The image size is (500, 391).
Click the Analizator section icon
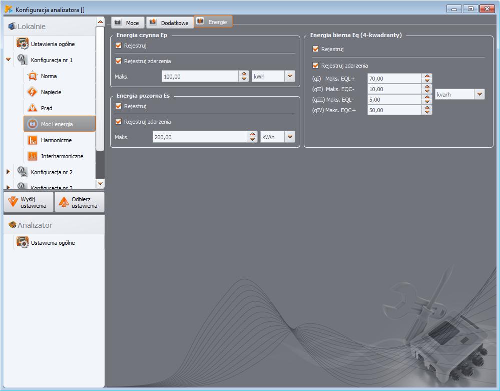12,225
